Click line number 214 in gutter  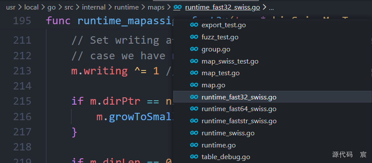pos(22,86)
